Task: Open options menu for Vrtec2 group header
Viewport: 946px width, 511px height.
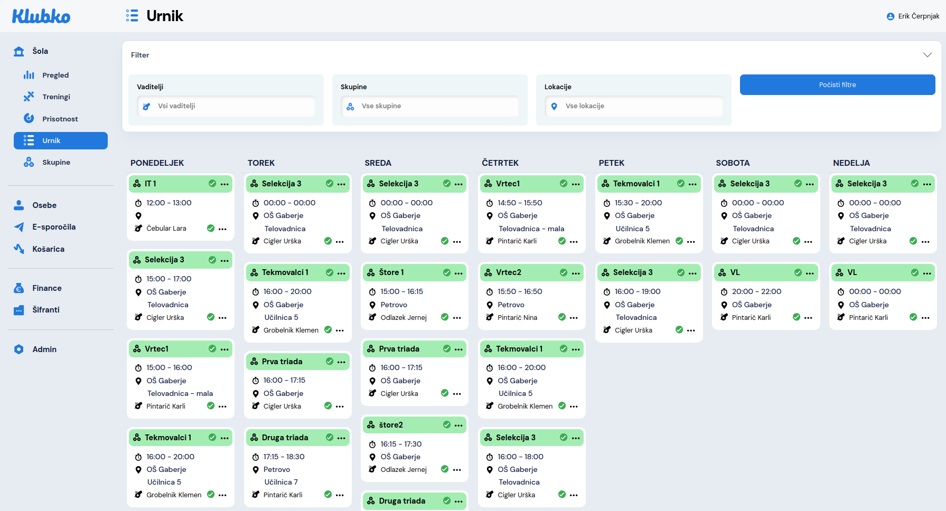Action: pyautogui.click(x=576, y=273)
